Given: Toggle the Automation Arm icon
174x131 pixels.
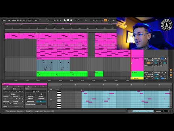Looking at the screenshot, I should pyautogui.click(x=78, y=20).
